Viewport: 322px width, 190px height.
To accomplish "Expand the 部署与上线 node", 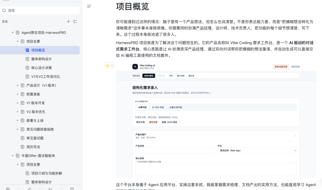I will click(x=18, y=121).
